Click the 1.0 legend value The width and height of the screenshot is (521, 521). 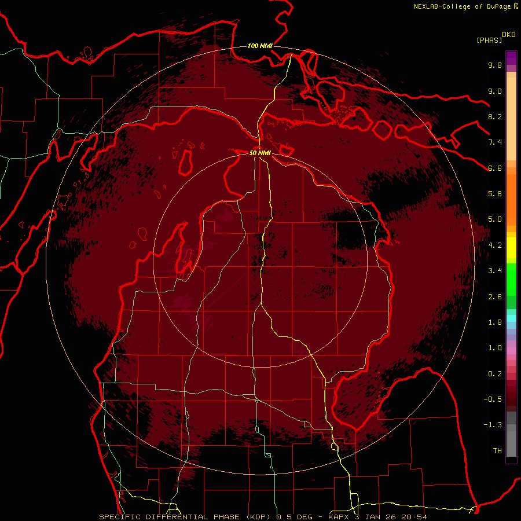point(495,347)
